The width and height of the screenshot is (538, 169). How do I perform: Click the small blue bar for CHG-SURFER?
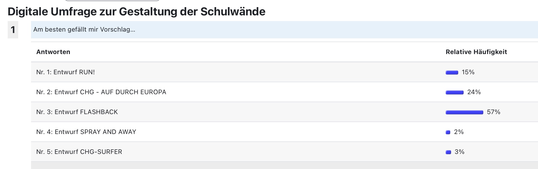click(x=448, y=152)
